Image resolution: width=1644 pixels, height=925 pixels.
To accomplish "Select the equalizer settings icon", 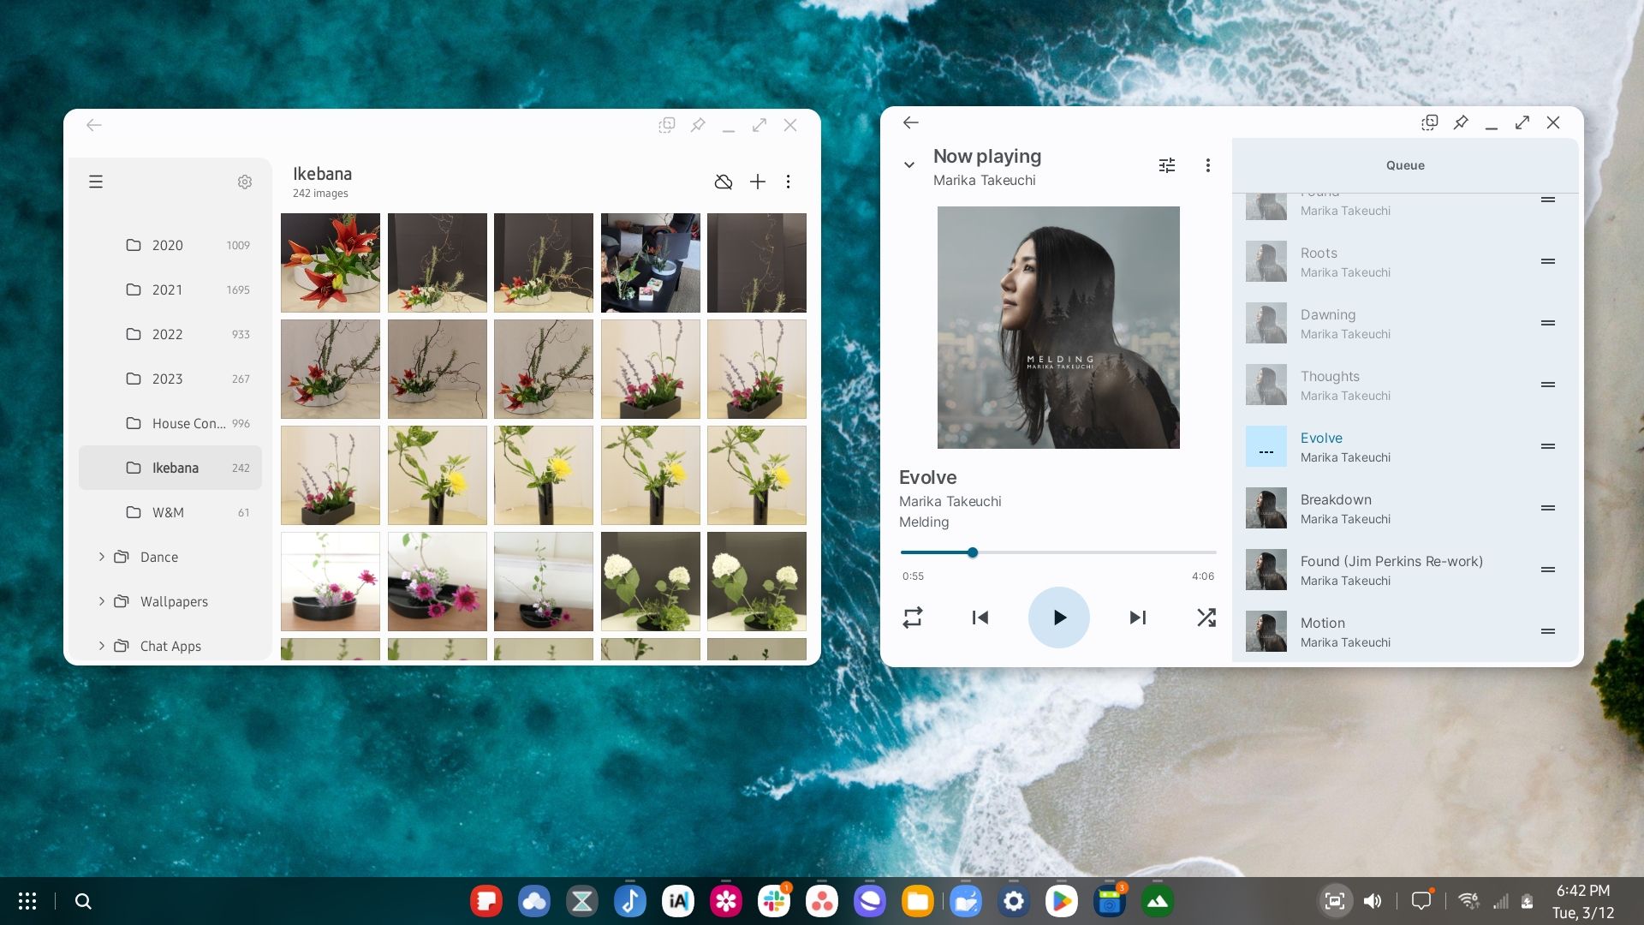I will pyautogui.click(x=1168, y=166).
